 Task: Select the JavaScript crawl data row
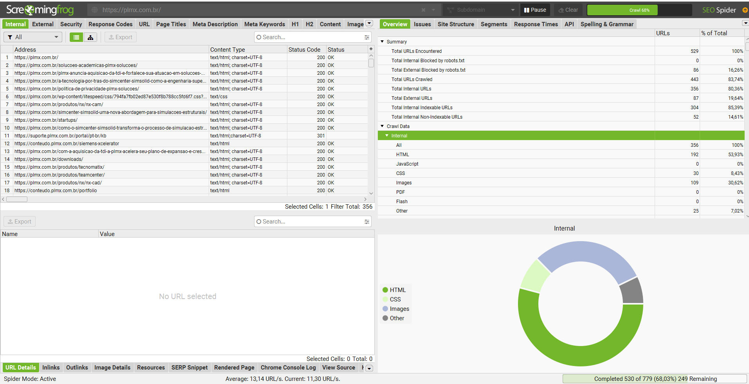[561, 164]
